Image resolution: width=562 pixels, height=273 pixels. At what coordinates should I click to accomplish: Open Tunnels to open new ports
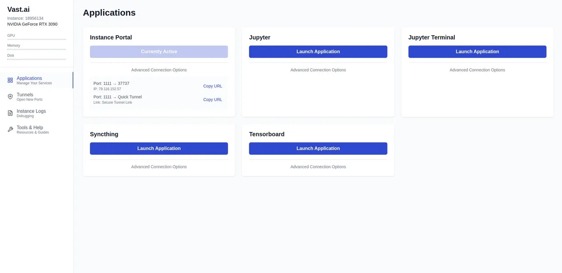point(25,97)
